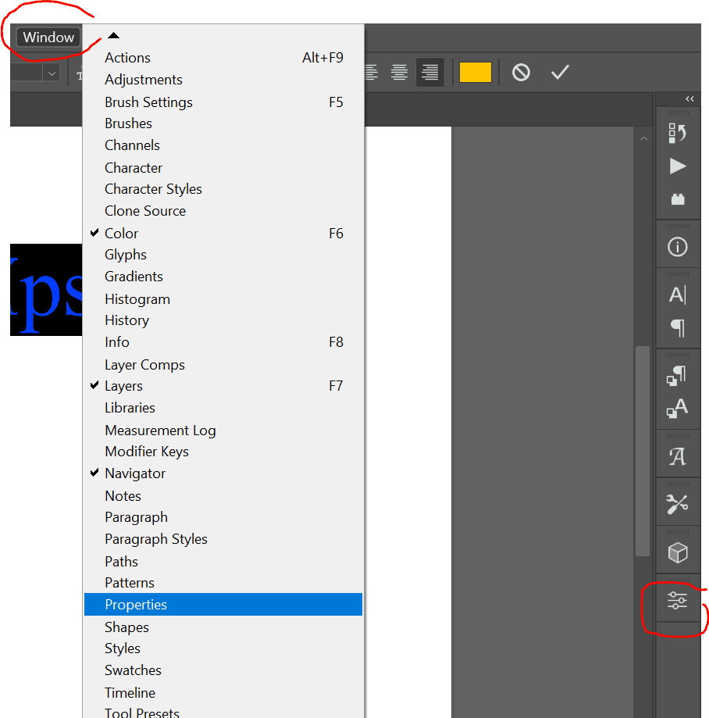This screenshot has height=718, width=709.
Task: Choose Adjustments menu item
Action: point(223,80)
